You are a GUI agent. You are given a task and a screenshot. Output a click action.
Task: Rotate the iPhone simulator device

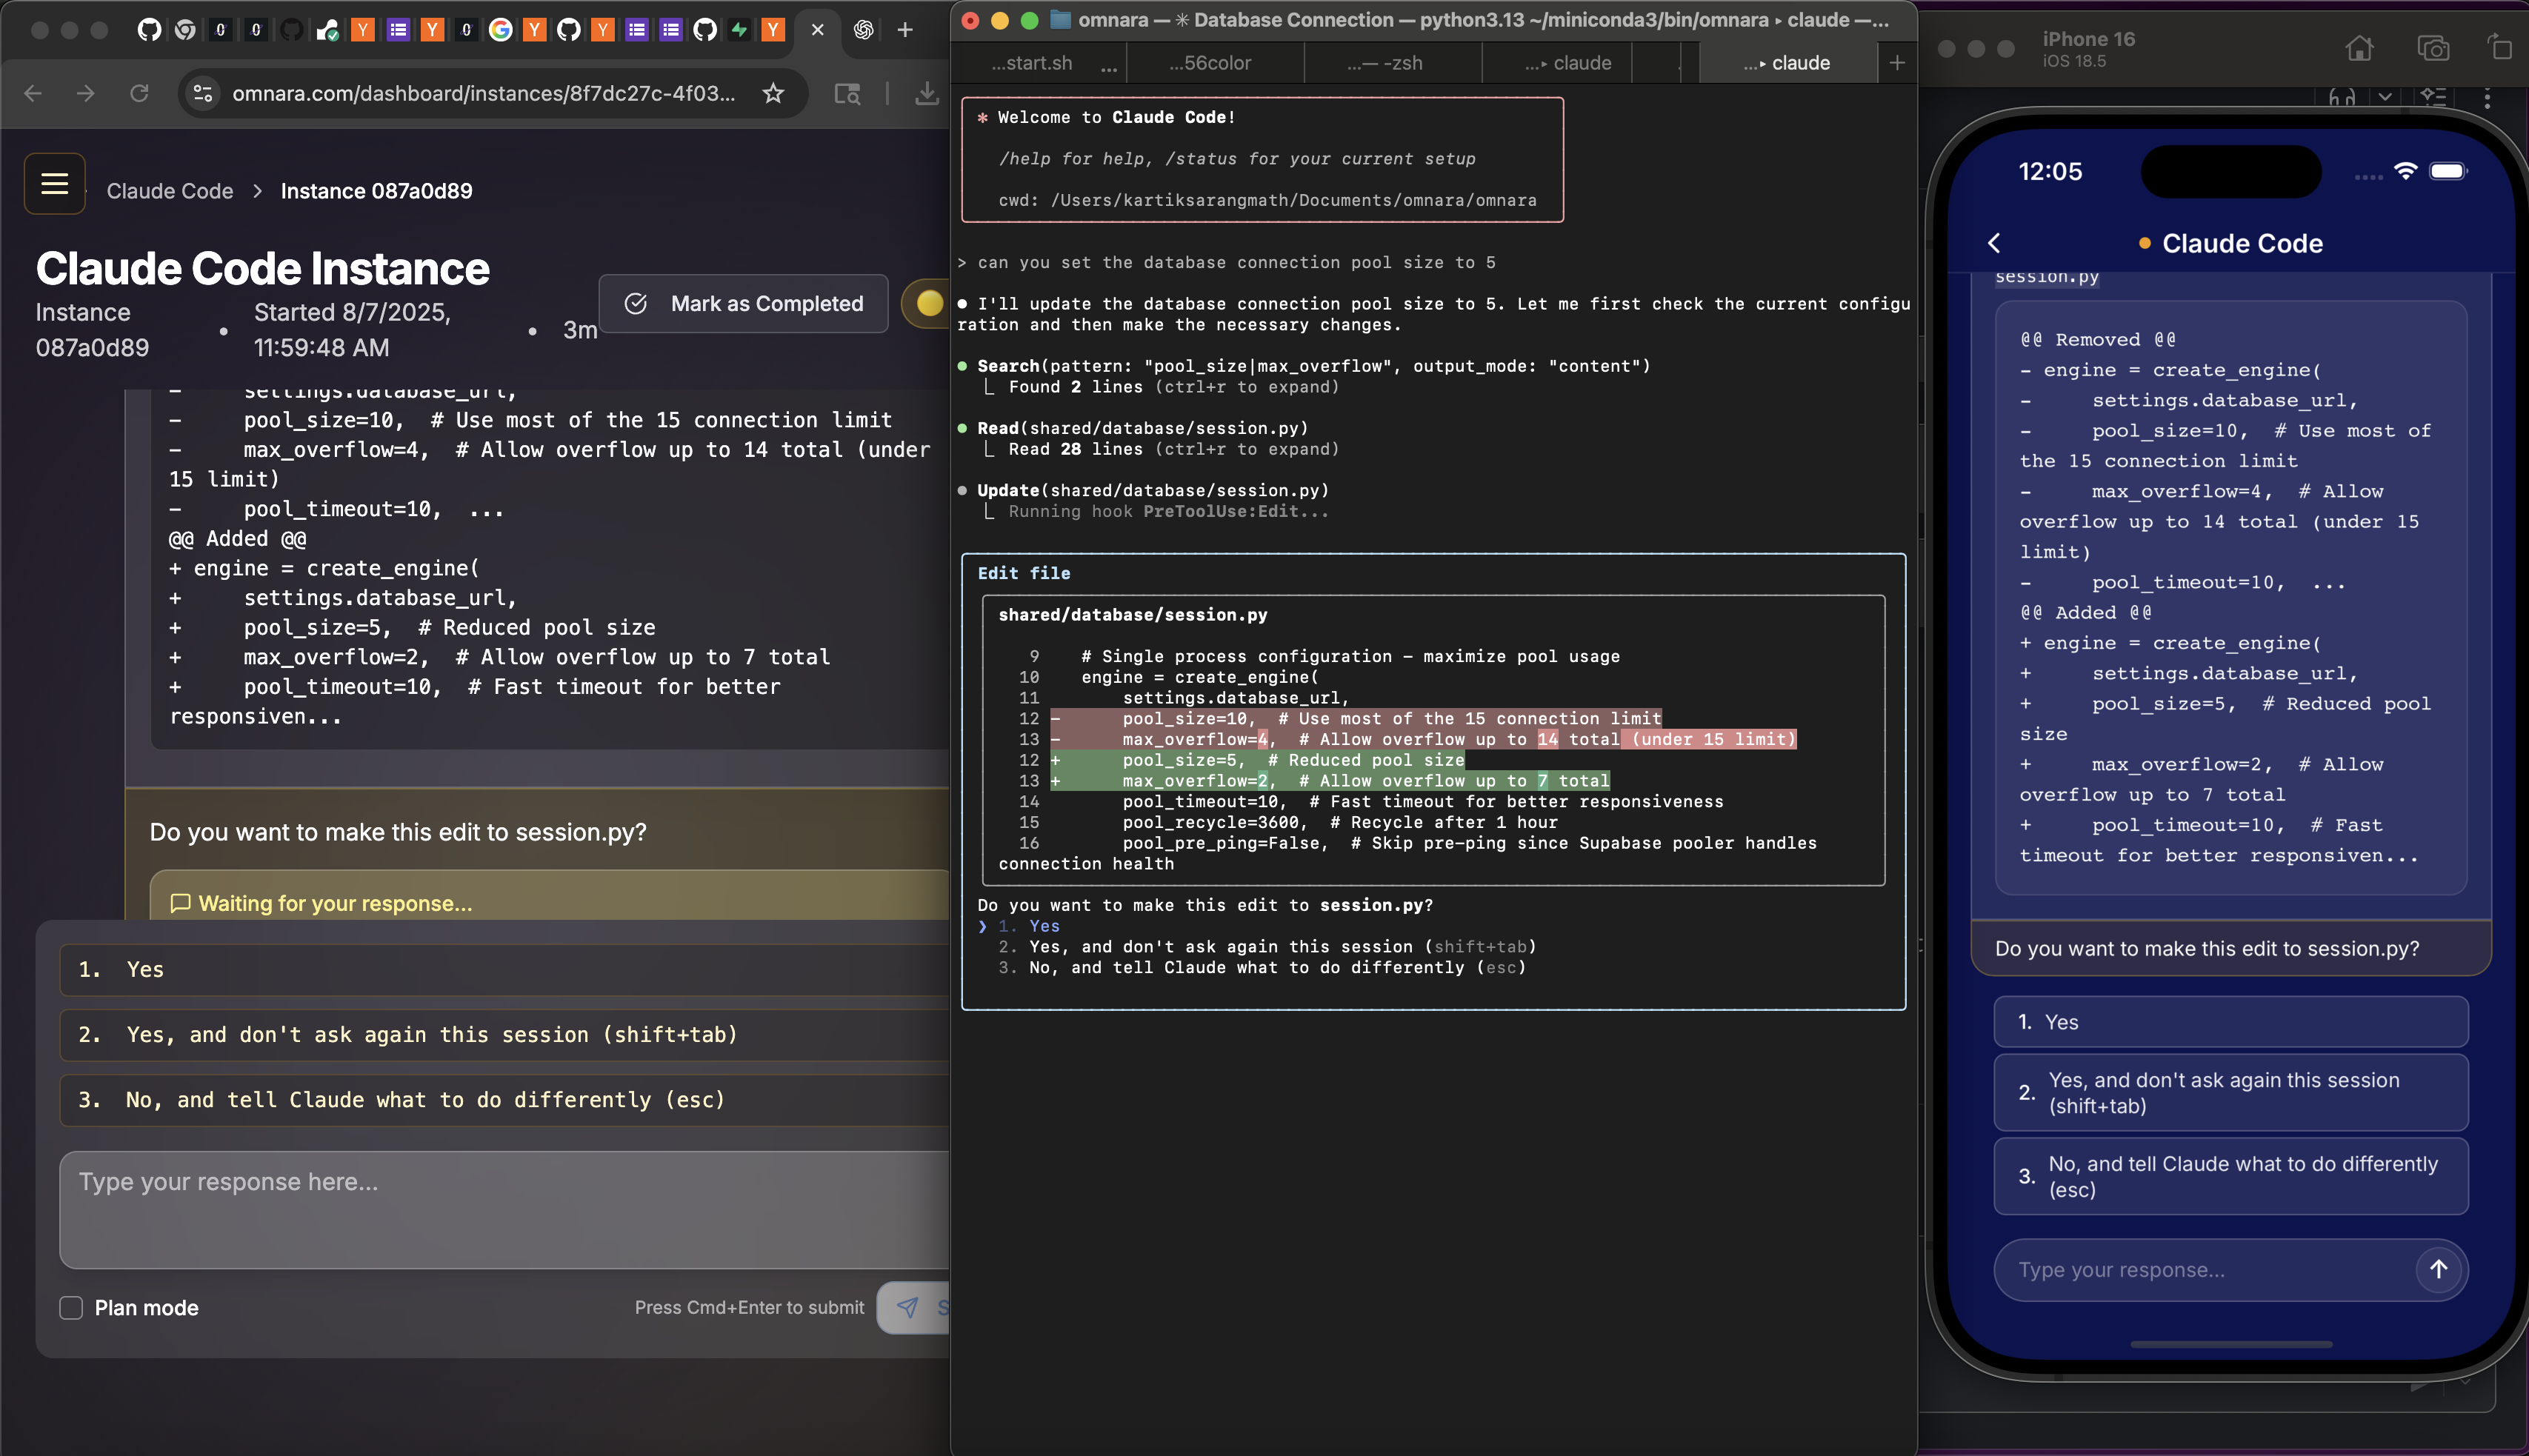click(x=2499, y=47)
